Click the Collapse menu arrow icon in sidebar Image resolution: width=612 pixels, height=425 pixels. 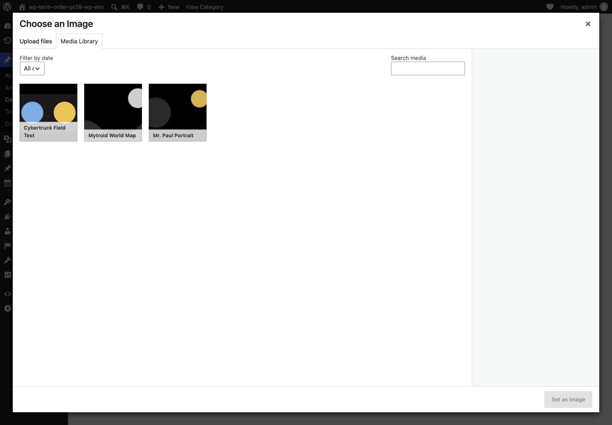tap(7, 309)
